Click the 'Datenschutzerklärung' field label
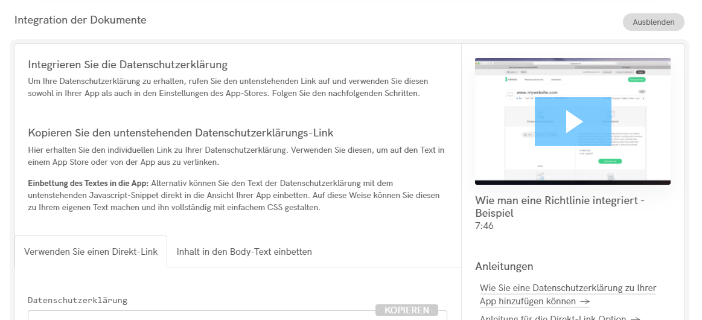The image size is (702, 320). tap(77, 300)
